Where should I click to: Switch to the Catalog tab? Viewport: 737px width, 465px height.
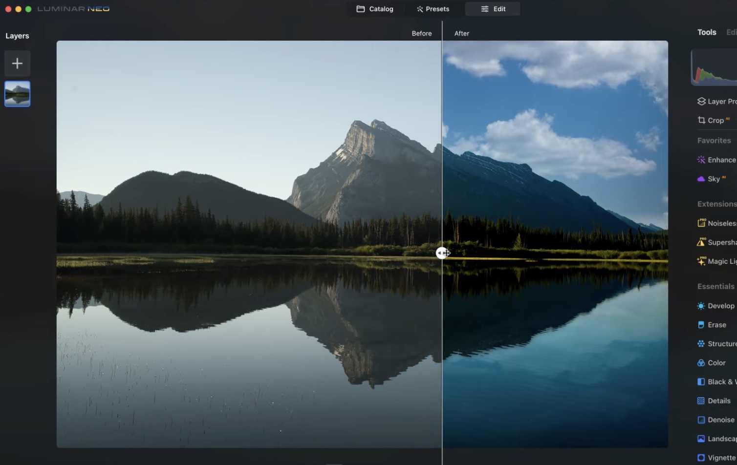coord(375,9)
